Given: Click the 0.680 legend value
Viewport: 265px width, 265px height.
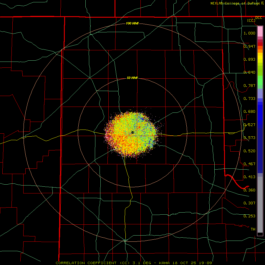Looking at the screenshot, I should point(249,111).
